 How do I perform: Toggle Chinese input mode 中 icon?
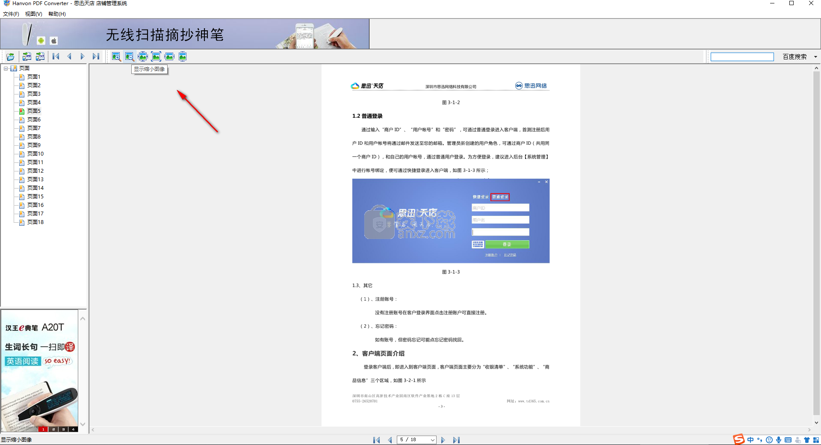[750, 440]
